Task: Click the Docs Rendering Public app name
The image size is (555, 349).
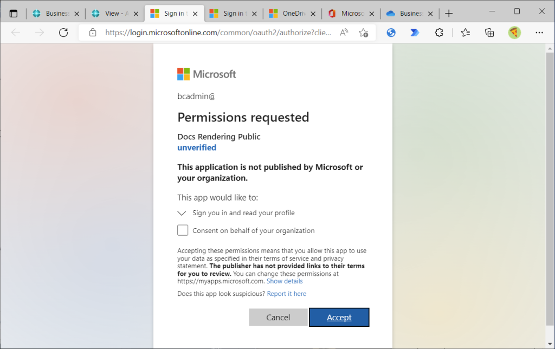Action: [x=219, y=137]
